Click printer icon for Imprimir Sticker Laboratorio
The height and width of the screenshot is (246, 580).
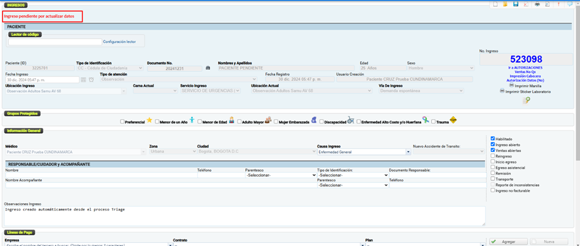(x=502, y=91)
